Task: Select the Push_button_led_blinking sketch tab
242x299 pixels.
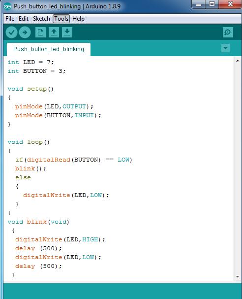Action: 49,49
